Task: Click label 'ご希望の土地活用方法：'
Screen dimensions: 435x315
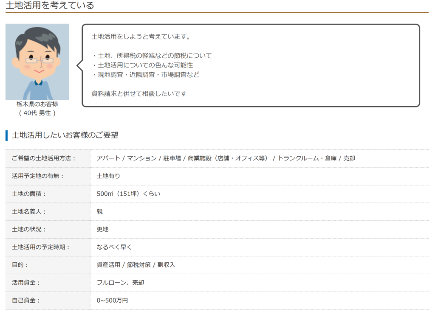Action: pyautogui.click(x=44, y=158)
